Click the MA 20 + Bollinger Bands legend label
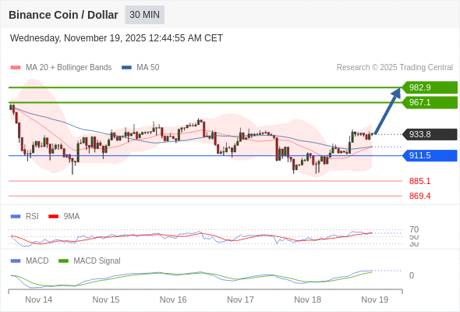The width and height of the screenshot is (460, 312). click(x=69, y=68)
